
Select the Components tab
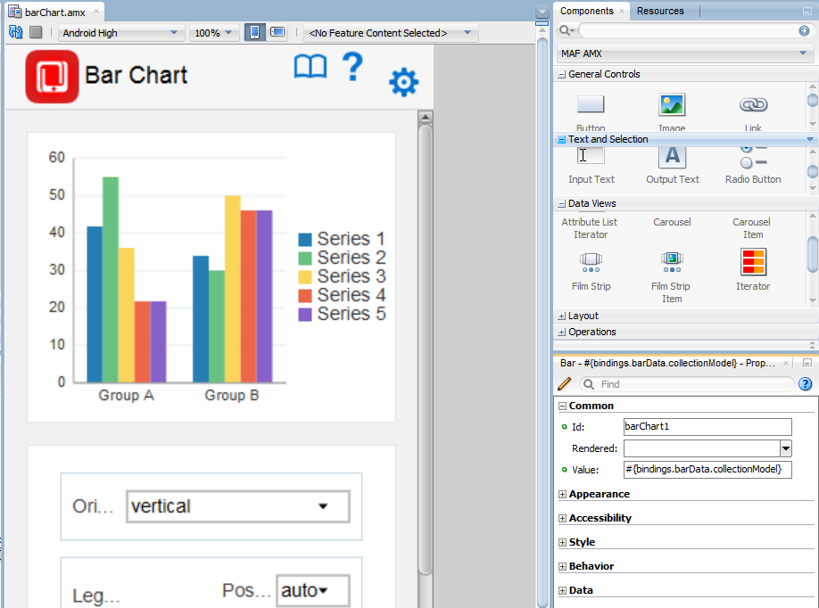586,11
